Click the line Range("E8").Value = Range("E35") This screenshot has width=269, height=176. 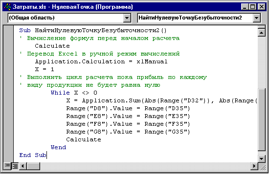click(x=128, y=117)
